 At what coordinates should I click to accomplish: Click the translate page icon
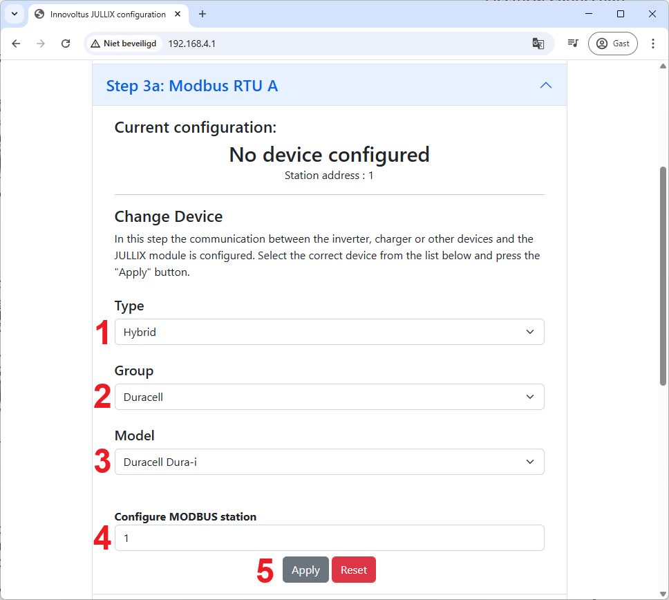tap(538, 44)
